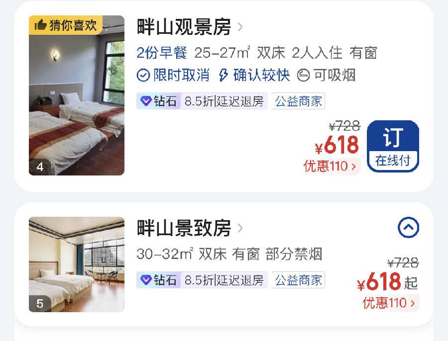The height and width of the screenshot is (341, 448).
Task: Tap the 确认较快 lightning icon
Action: pos(223,76)
